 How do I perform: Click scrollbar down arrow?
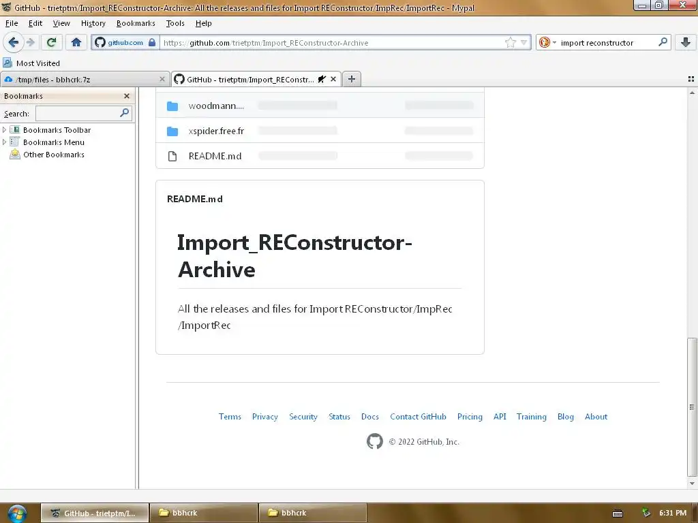click(692, 484)
